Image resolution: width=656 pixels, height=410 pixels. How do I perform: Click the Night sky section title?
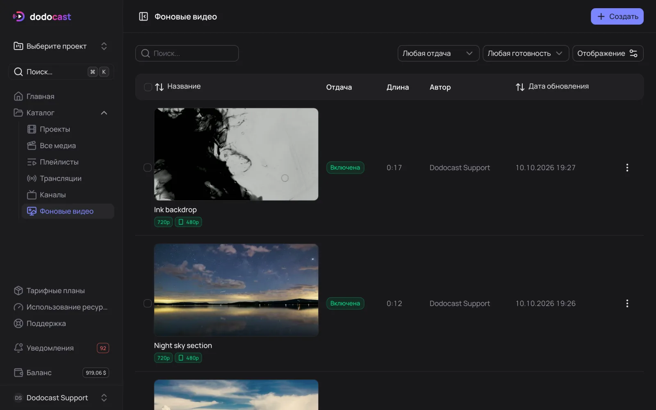click(x=183, y=346)
